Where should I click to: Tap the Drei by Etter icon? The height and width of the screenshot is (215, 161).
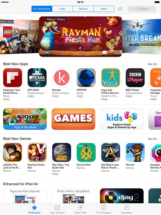(x=86, y=152)
